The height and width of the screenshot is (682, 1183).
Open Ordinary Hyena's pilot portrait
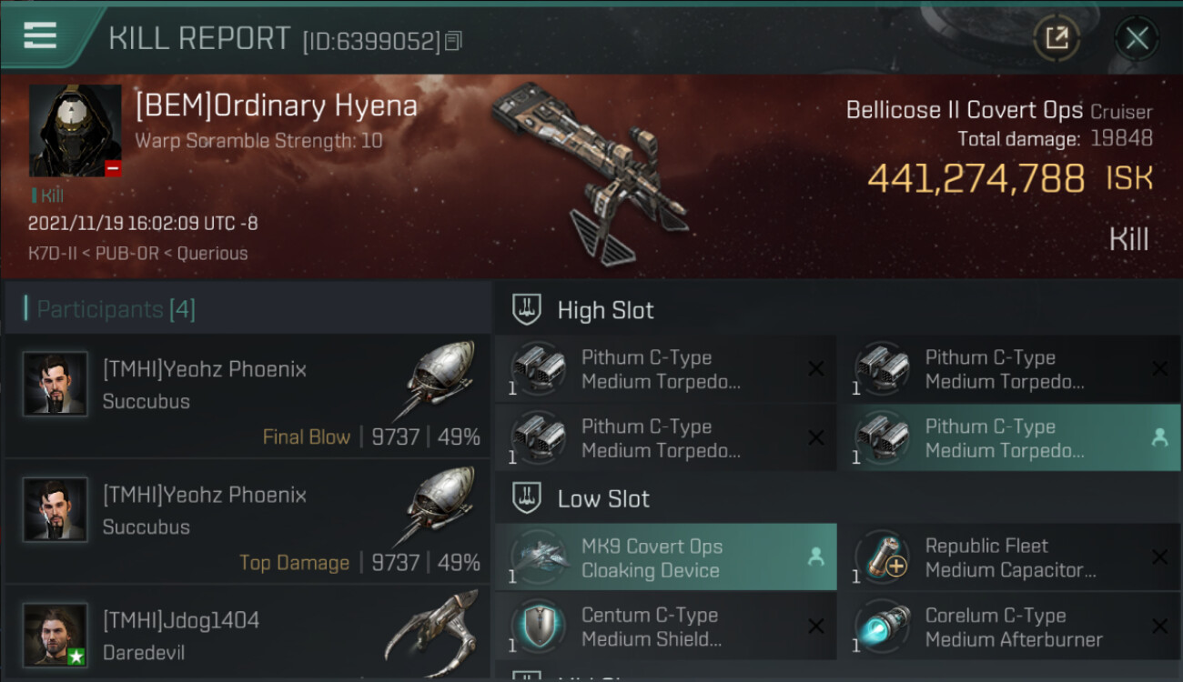76,131
